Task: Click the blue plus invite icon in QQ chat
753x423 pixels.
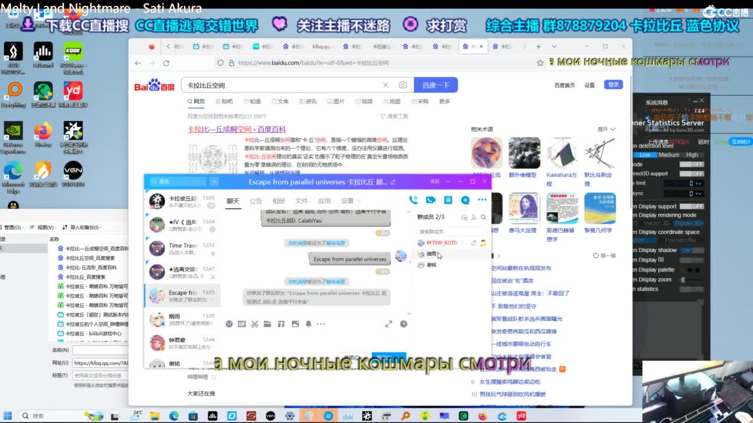Action: pyautogui.click(x=465, y=200)
